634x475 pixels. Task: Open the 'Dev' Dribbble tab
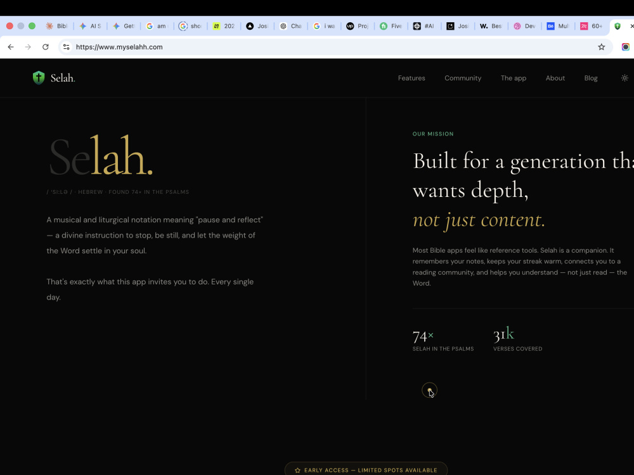pos(525,26)
